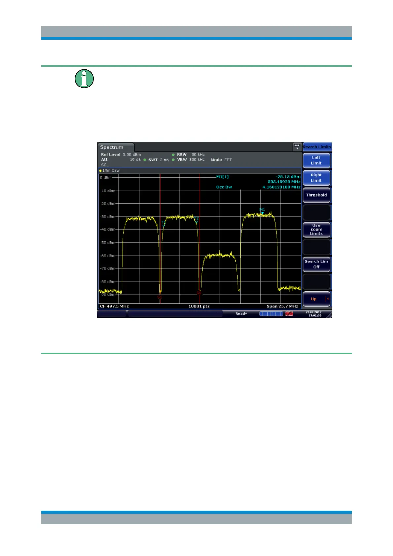
Task: Go Up in the softkey menu
Action: pyautogui.click(x=316, y=299)
